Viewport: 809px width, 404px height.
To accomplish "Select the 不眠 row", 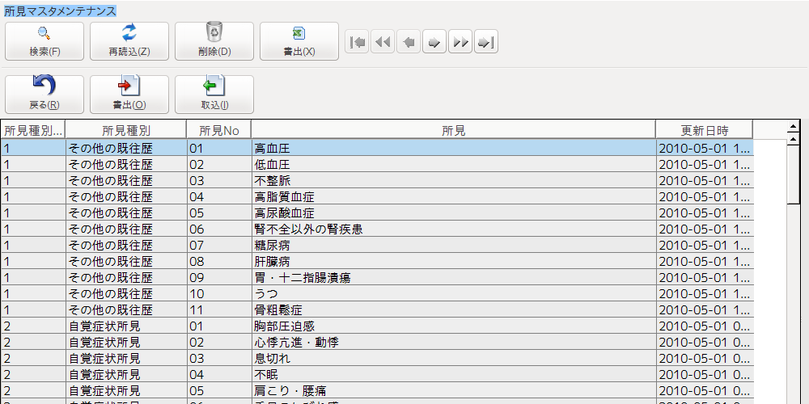I will (x=377, y=374).
